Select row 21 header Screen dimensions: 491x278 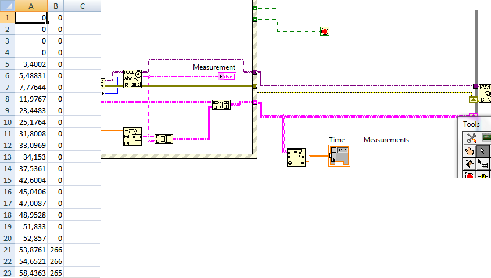point(7,250)
